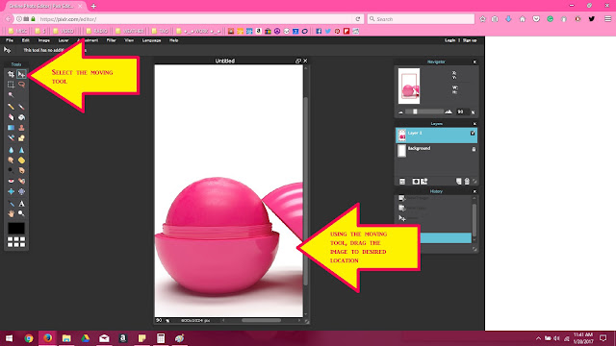Open the View menu

pyautogui.click(x=129, y=40)
